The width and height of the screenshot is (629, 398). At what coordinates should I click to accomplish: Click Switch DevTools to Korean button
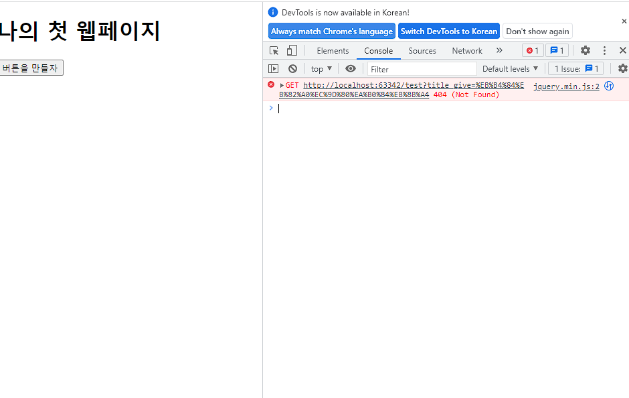[449, 31]
